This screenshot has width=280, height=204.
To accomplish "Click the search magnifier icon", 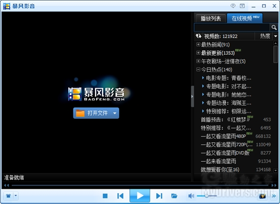I will pos(274,27).
